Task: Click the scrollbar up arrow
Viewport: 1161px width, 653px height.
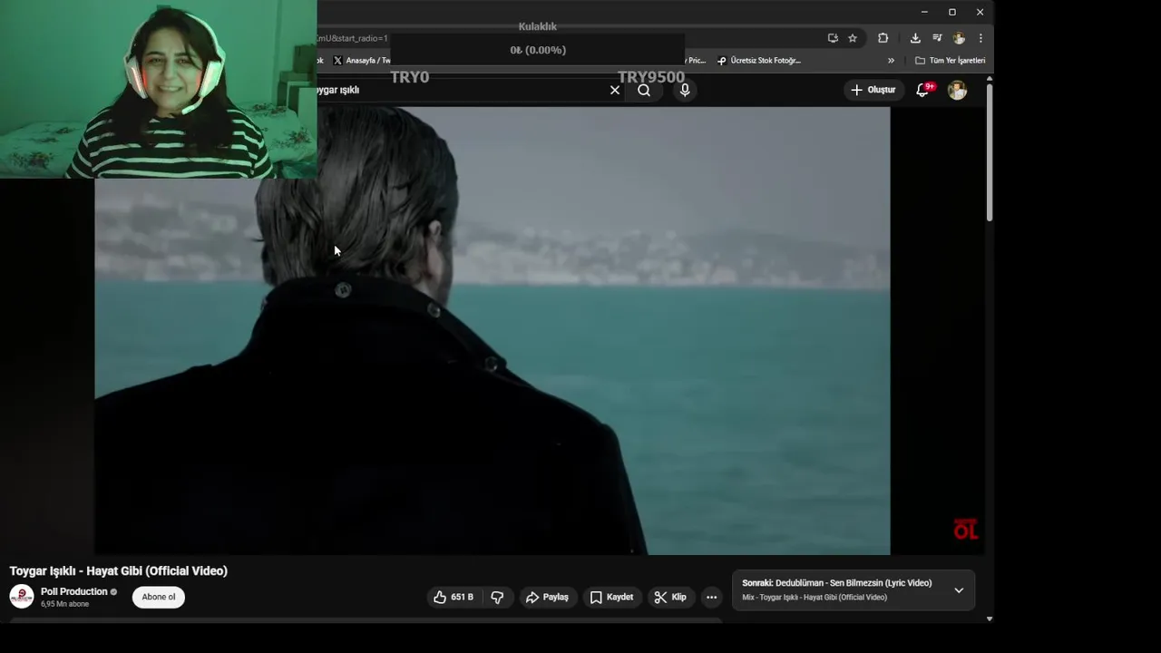Action: (x=990, y=79)
